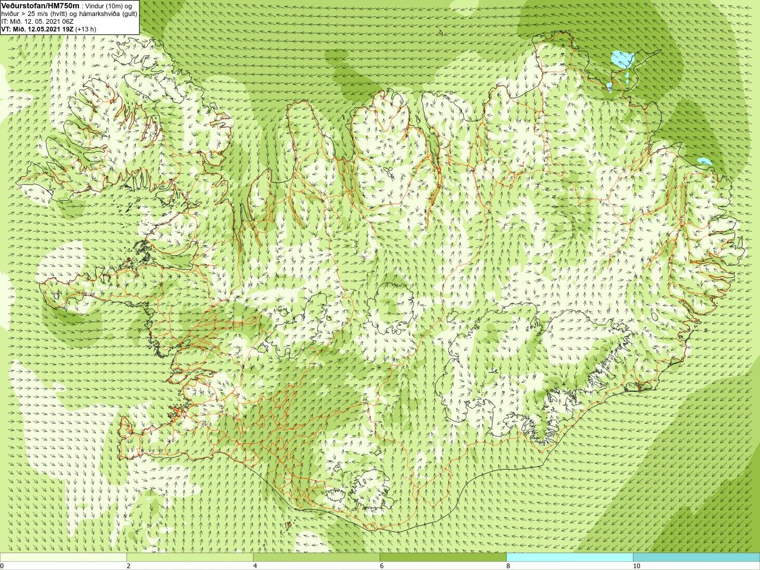Click the light cyan 8–10 legend segment

tap(569, 558)
